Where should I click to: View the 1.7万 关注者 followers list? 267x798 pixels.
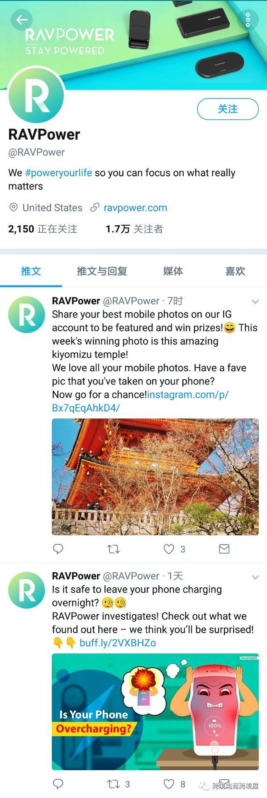pos(134,229)
